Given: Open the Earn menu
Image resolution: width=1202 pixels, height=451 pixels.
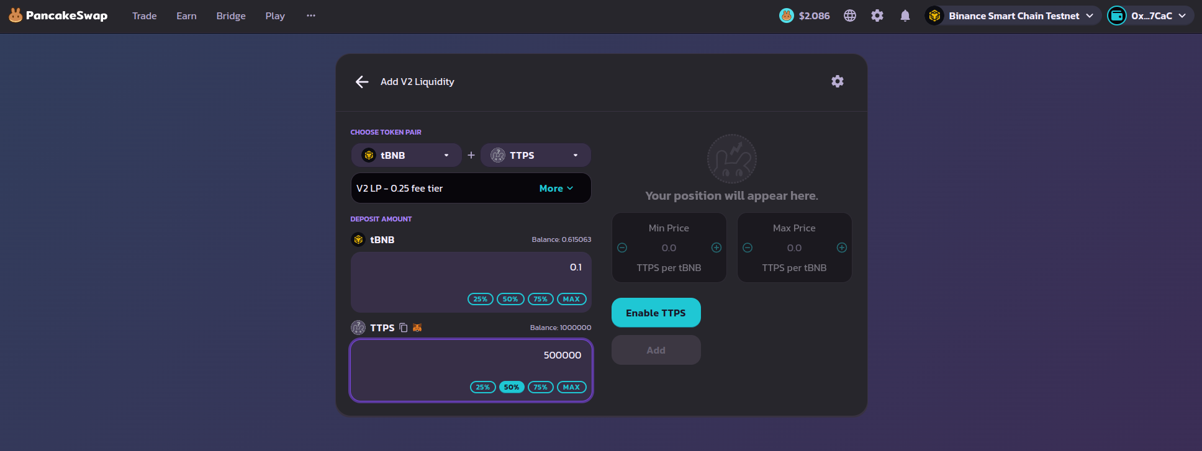Looking at the screenshot, I should click(186, 16).
